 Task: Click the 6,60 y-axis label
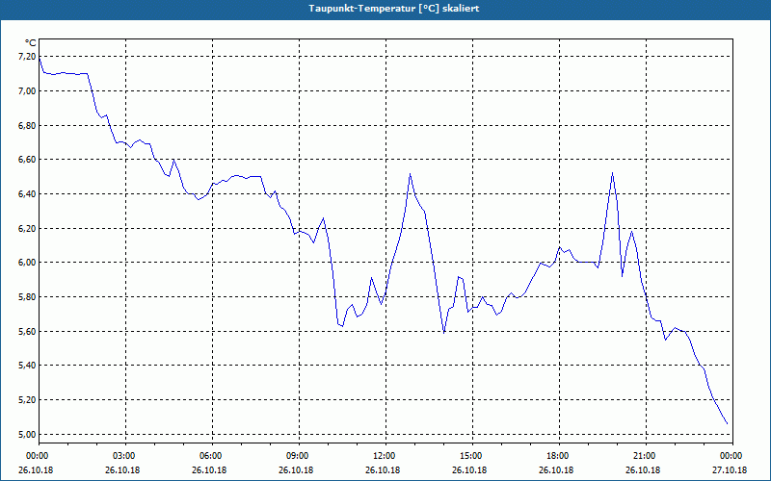click(x=27, y=160)
